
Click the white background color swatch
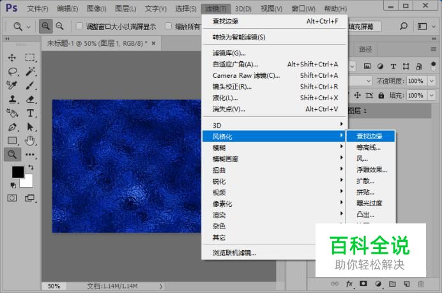click(x=28, y=183)
